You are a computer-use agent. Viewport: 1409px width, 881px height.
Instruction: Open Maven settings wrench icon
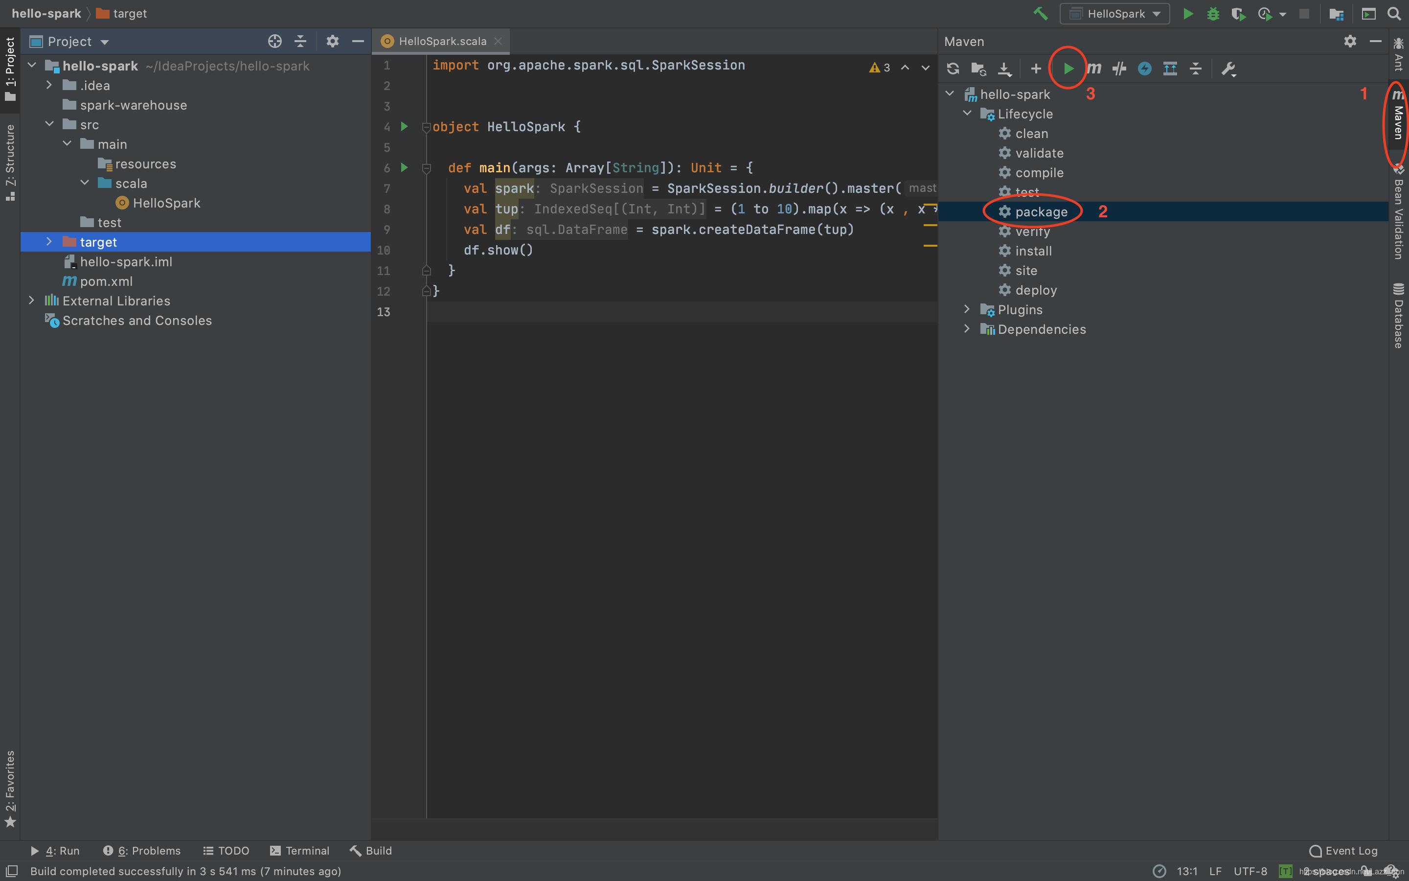1228,69
